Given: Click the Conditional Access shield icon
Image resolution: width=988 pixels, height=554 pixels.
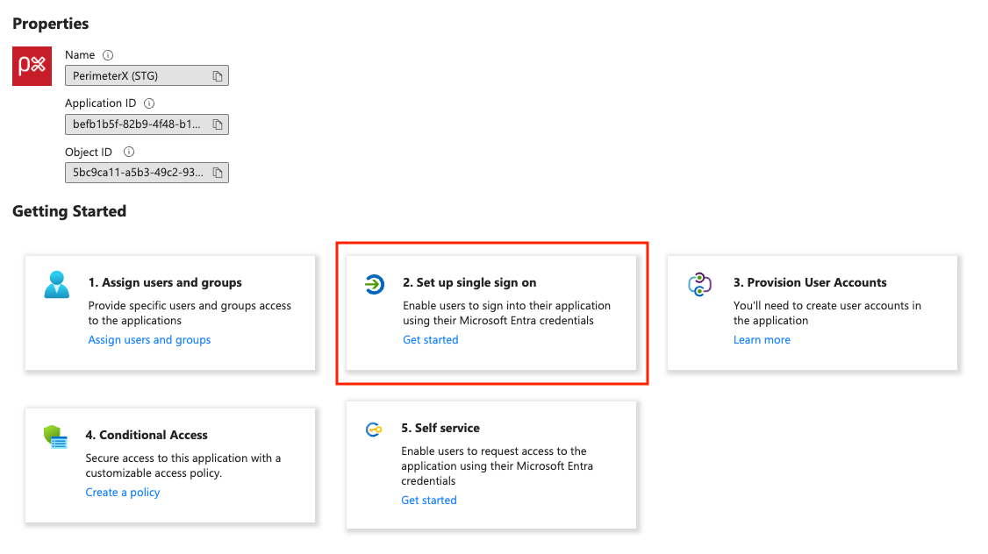Looking at the screenshot, I should point(55,437).
